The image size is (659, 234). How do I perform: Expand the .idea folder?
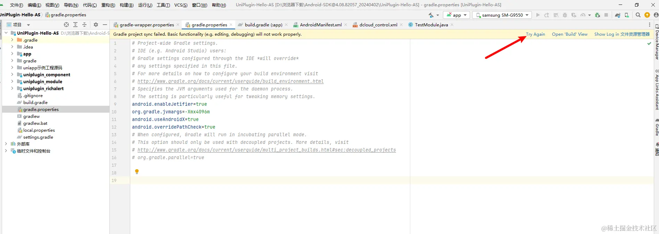pyautogui.click(x=12, y=47)
